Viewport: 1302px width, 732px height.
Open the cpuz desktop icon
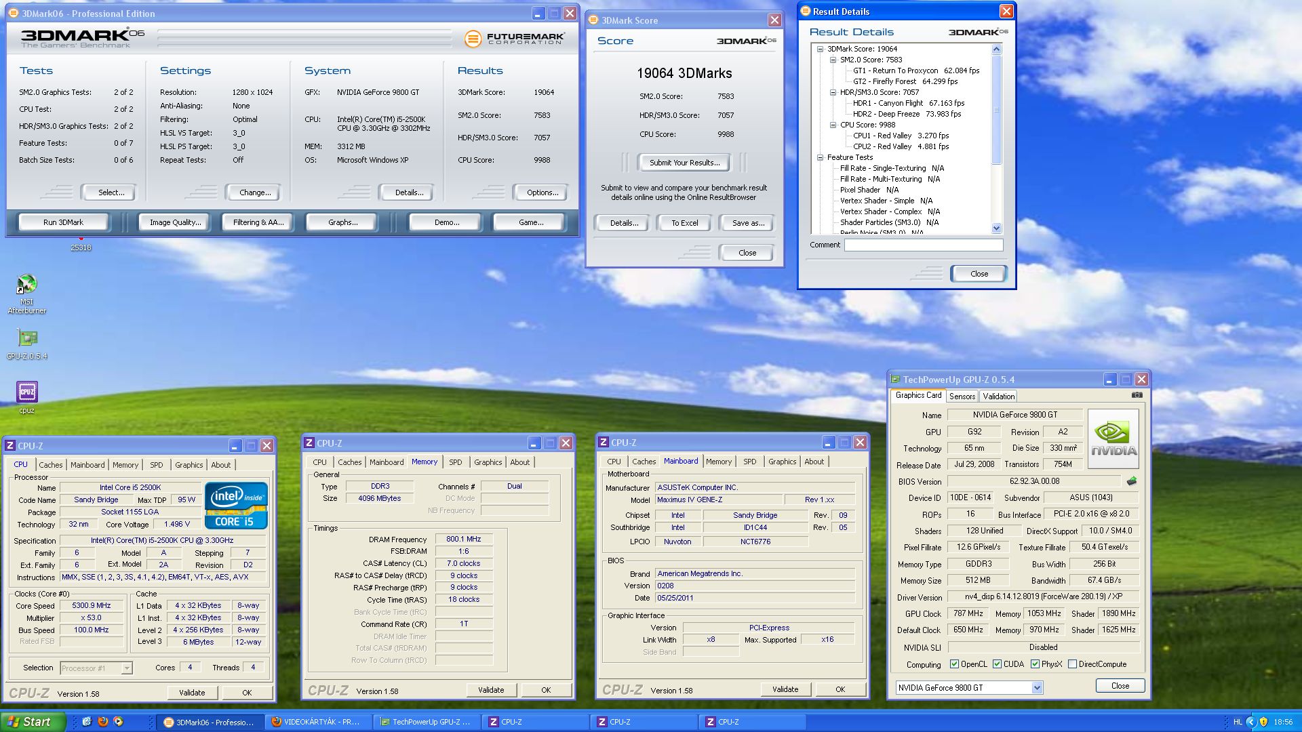pos(26,392)
